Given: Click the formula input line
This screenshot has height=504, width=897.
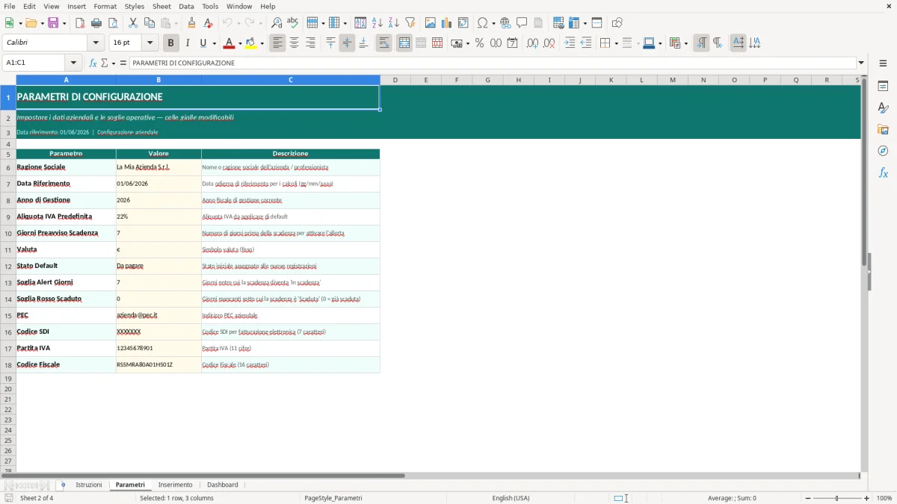Looking at the screenshot, I should tap(493, 63).
